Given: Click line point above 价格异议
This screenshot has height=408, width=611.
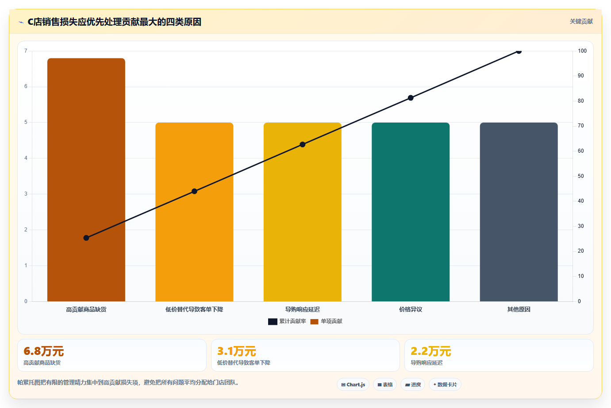Looking at the screenshot, I should [x=411, y=98].
